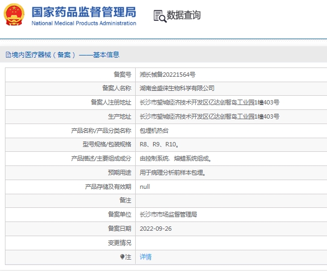
Task: Click the 产品名称/产品分类名称 label
Action: coord(101,131)
